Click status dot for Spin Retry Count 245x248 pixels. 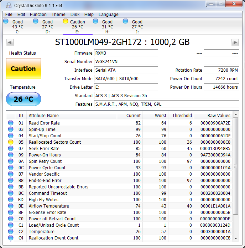coord(11,161)
